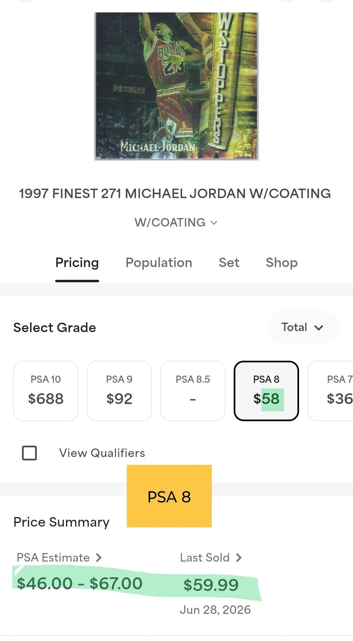Select the PSA 10 grade card

click(x=46, y=391)
